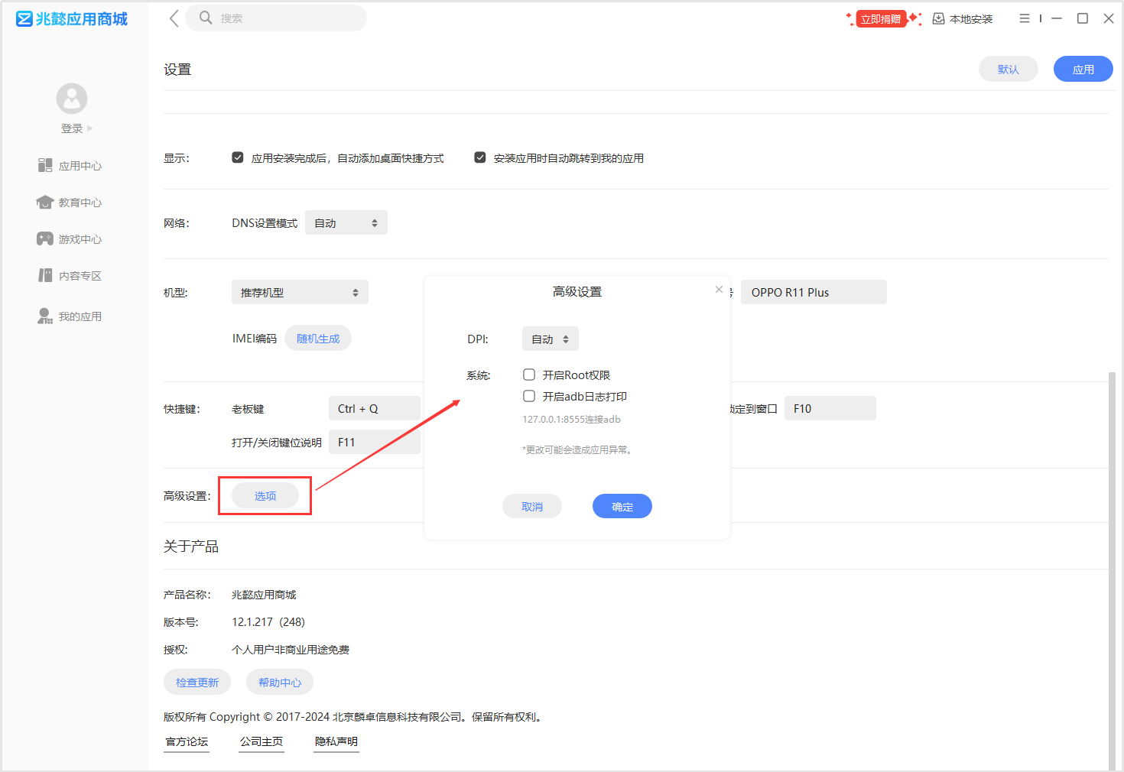Image resolution: width=1124 pixels, height=772 pixels.
Task: Expand the DNS设置模式 dropdown
Action: point(346,223)
